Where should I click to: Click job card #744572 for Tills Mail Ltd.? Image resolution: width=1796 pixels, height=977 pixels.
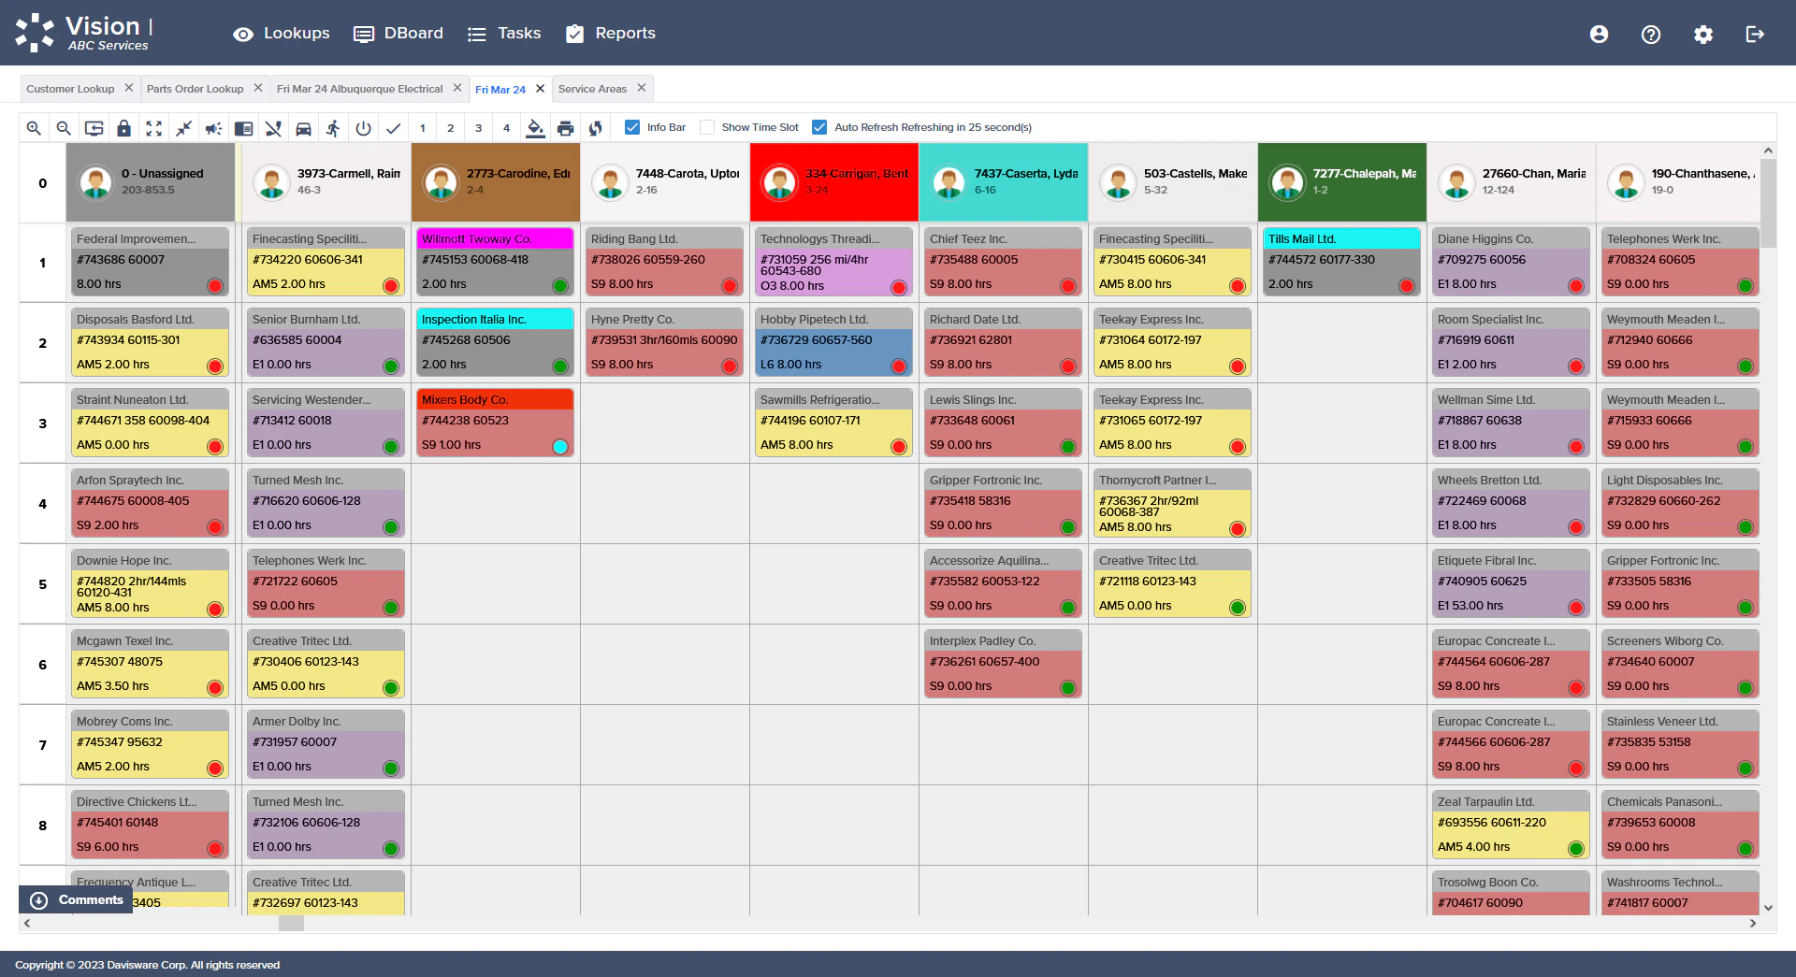click(x=1341, y=262)
